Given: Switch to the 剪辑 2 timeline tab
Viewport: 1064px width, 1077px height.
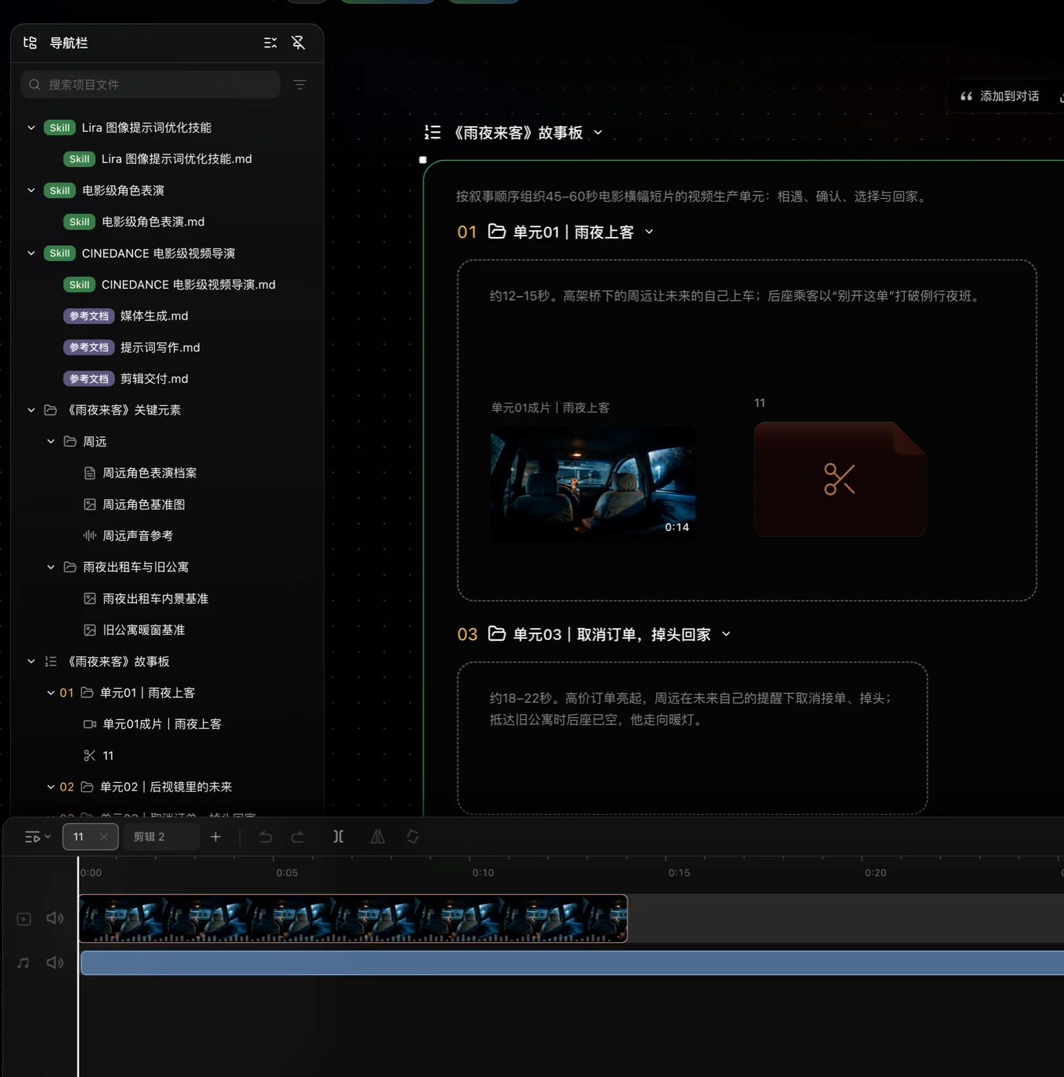Looking at the screenshot, I should 160,837.
